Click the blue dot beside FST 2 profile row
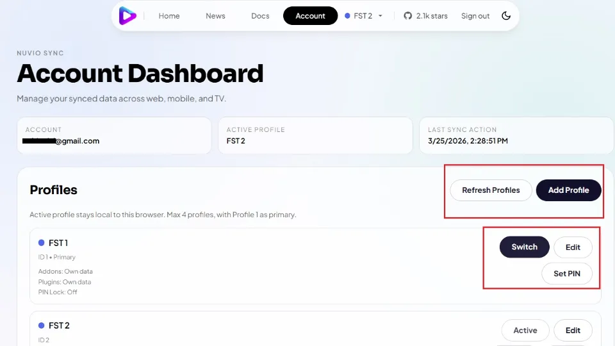The width and height of the screenshot is (615, 346). click(x=42, y=325)
